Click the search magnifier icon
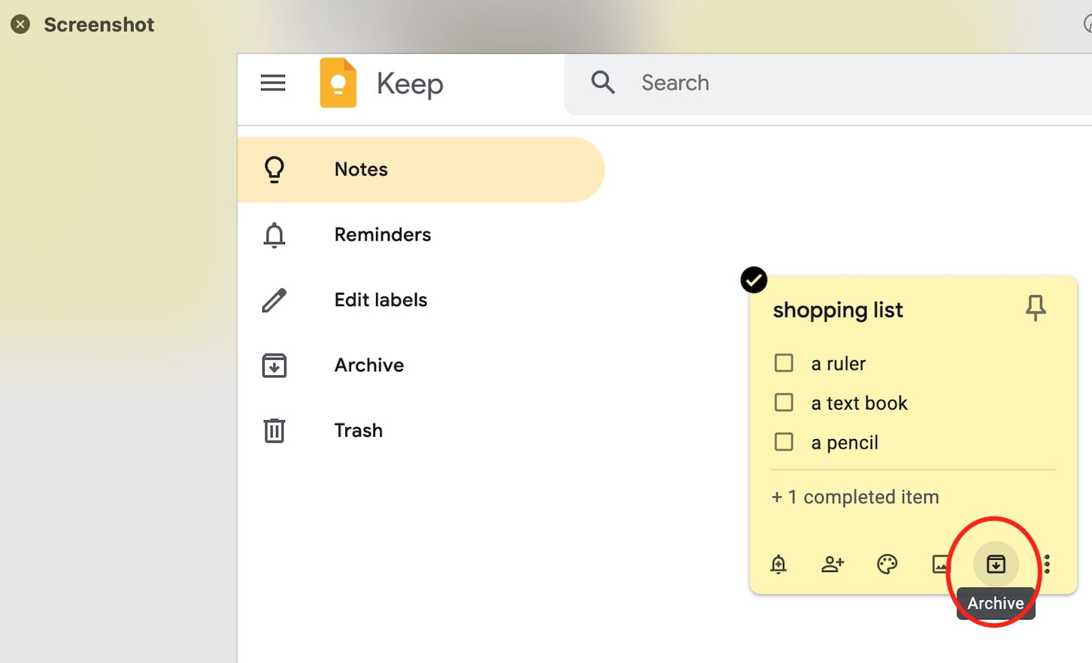 (603, 82)
